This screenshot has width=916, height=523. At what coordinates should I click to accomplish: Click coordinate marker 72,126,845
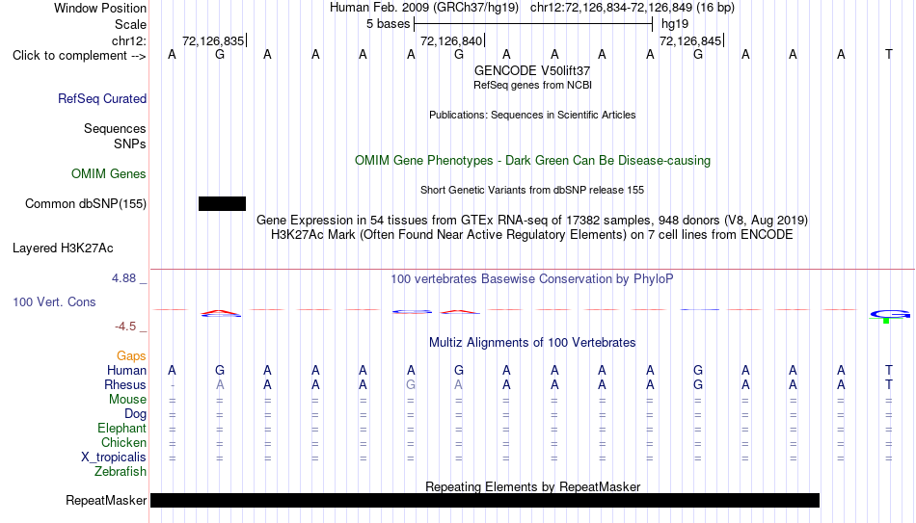click(x=690, y=40)
